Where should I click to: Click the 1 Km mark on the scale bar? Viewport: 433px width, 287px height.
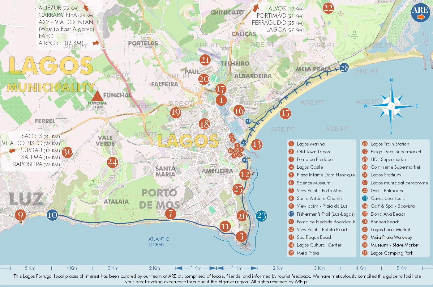195,268
